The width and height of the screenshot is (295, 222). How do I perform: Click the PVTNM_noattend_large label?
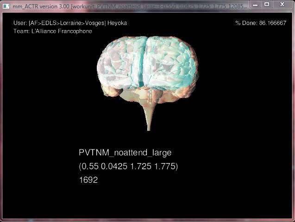point(125,153)
